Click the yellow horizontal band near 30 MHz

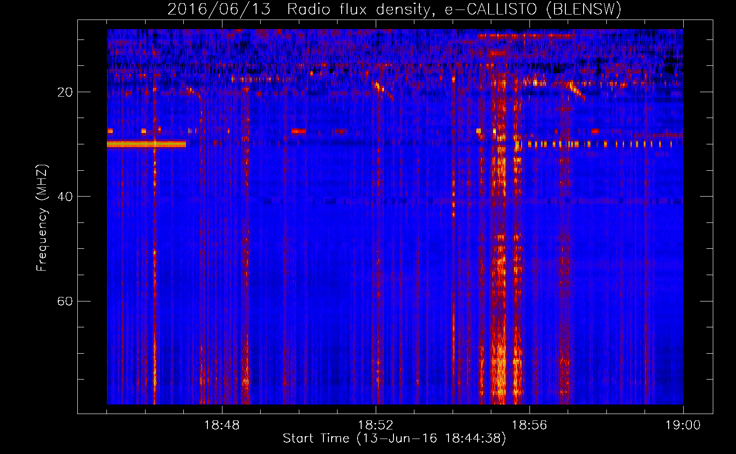pyautogui.click(x=146, y=144)
